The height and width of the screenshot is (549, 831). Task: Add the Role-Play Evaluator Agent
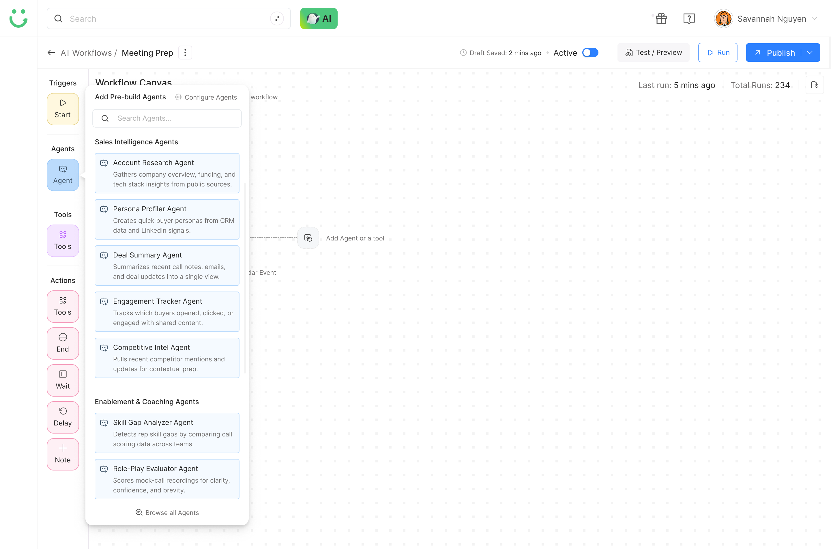167,479
